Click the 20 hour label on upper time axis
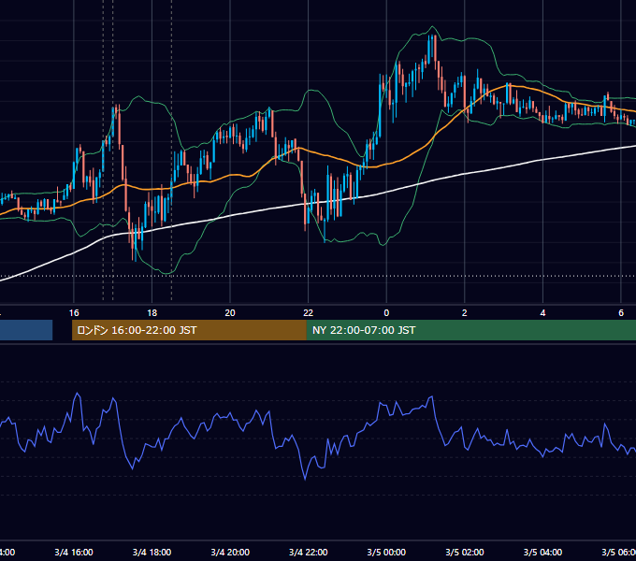Image resolution: width=636 pixels, height=561 pixels. [230, 313]
